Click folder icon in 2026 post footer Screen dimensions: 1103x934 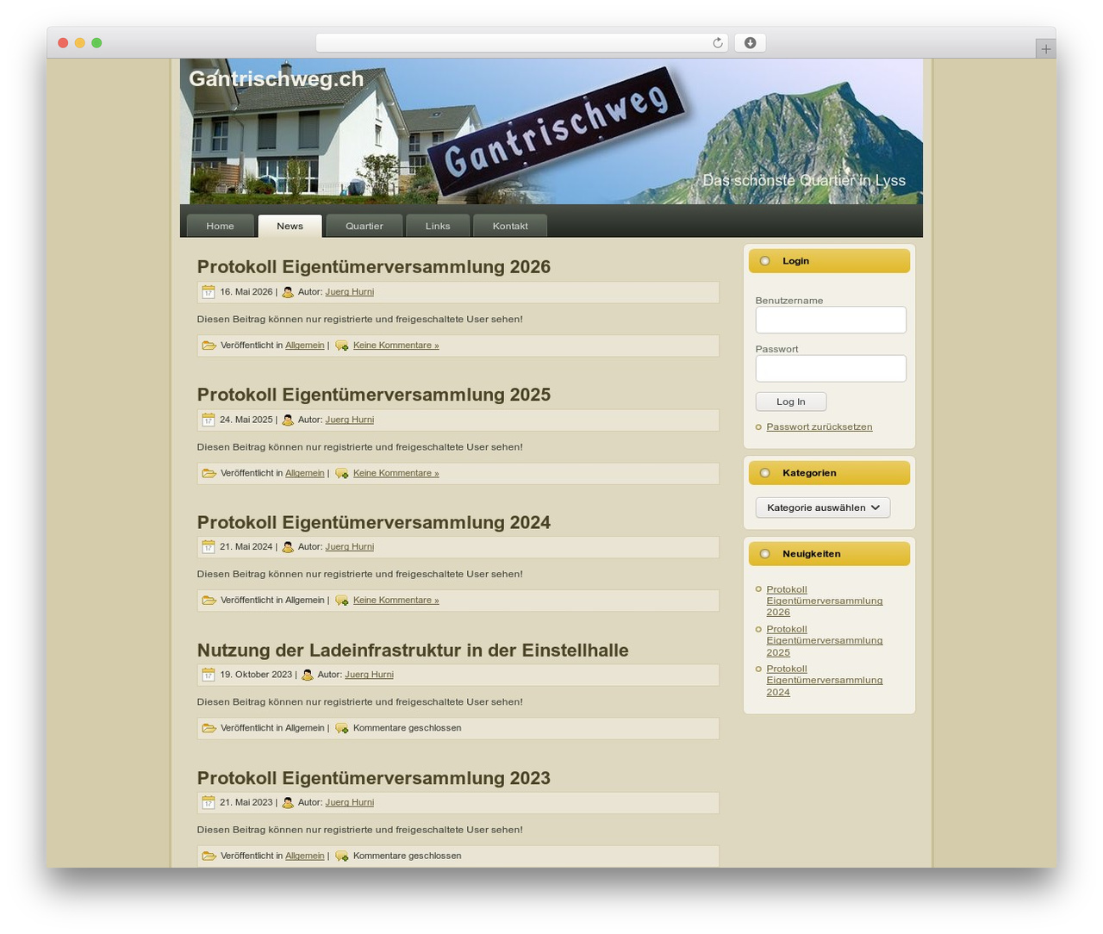click(209, 346)
